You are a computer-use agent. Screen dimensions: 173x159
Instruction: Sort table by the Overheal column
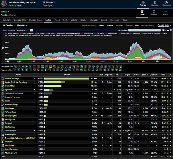point(153,75)
